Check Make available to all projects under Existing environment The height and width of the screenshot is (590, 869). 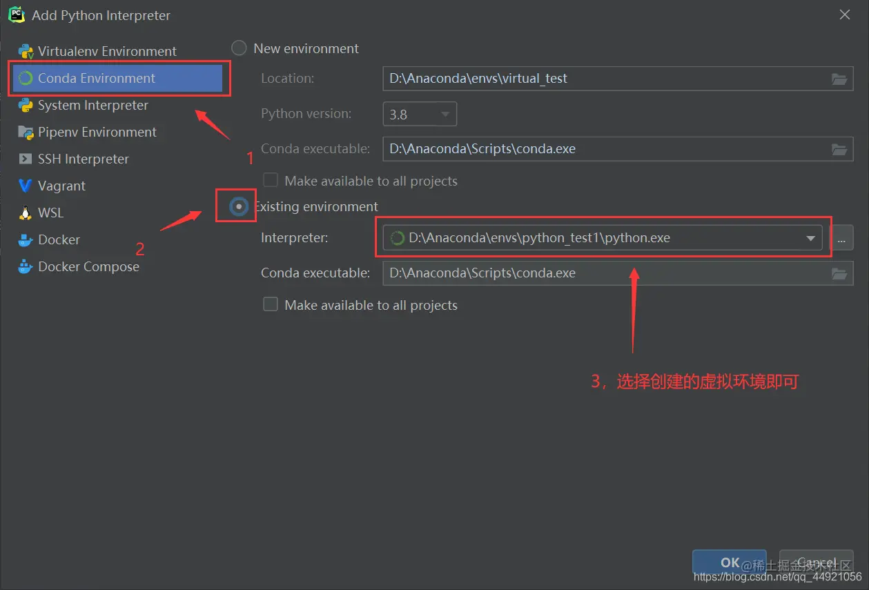click(271, 304)
